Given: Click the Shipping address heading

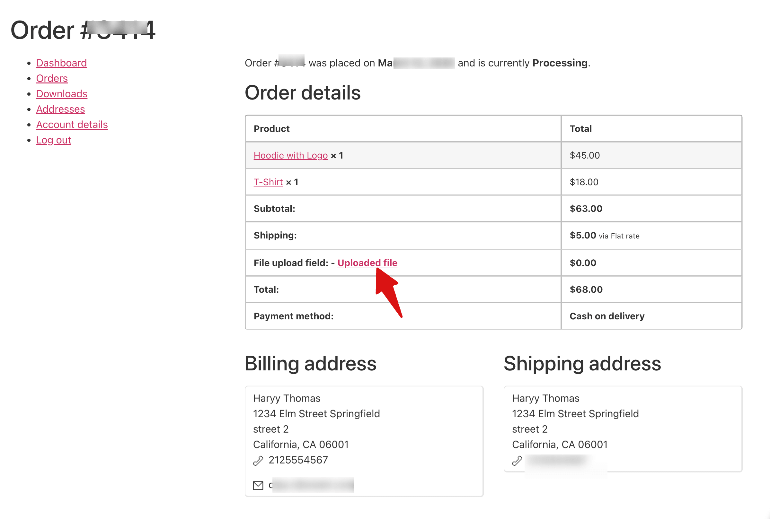Looking at the screenshot, I should pos(582,363).
